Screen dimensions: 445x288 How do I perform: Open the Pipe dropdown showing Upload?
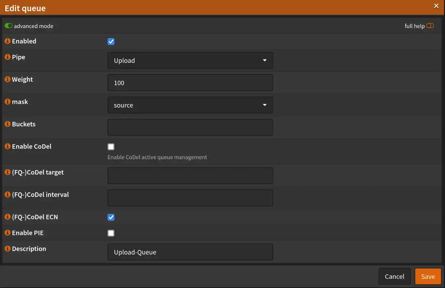coord(190,61)
